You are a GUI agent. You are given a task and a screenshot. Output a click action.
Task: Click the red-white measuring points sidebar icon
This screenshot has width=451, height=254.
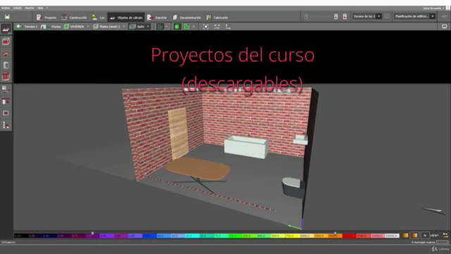click(x=6, y=90)
